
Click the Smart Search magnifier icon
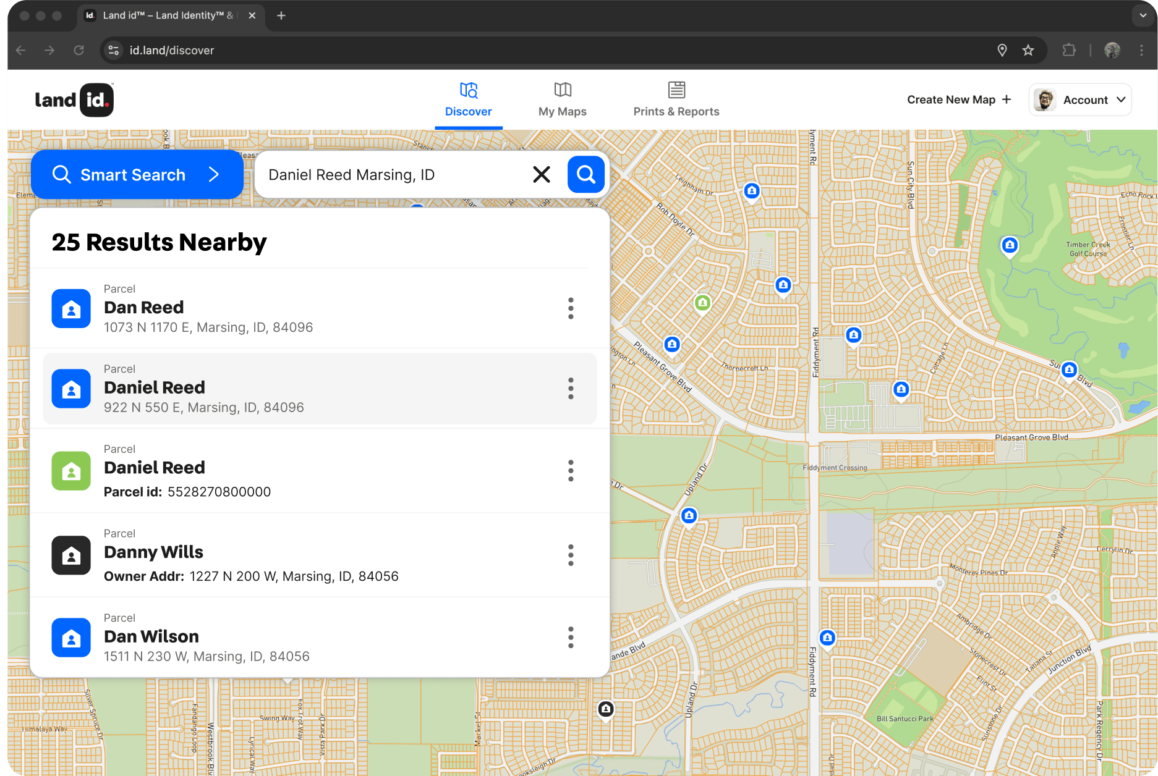tap(61, 174)
